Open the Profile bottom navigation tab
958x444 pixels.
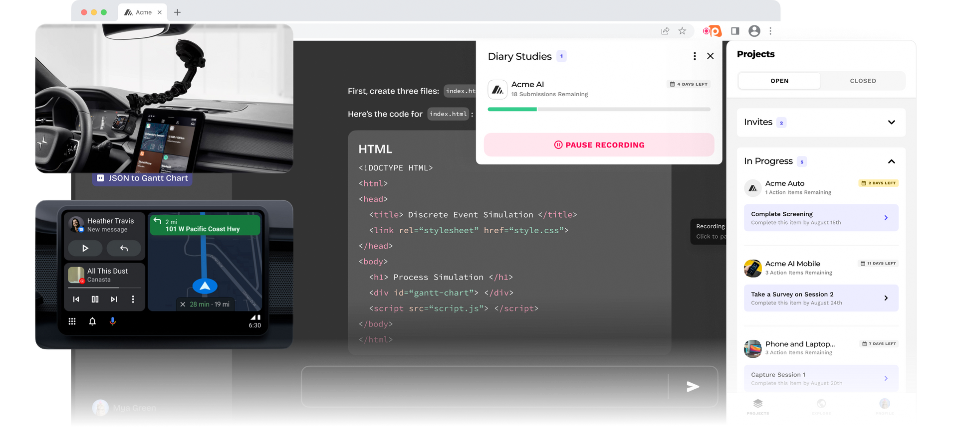(x=885, y=407)
